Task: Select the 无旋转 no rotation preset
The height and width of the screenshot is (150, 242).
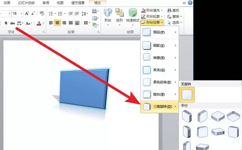Action: [x=187, y=95]
